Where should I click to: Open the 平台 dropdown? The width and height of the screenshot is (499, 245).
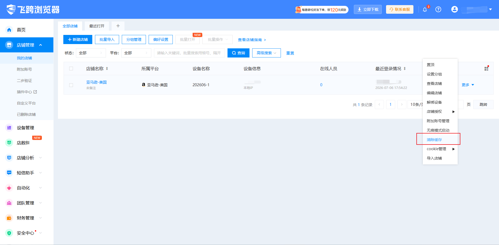click(x=136, y=53)
